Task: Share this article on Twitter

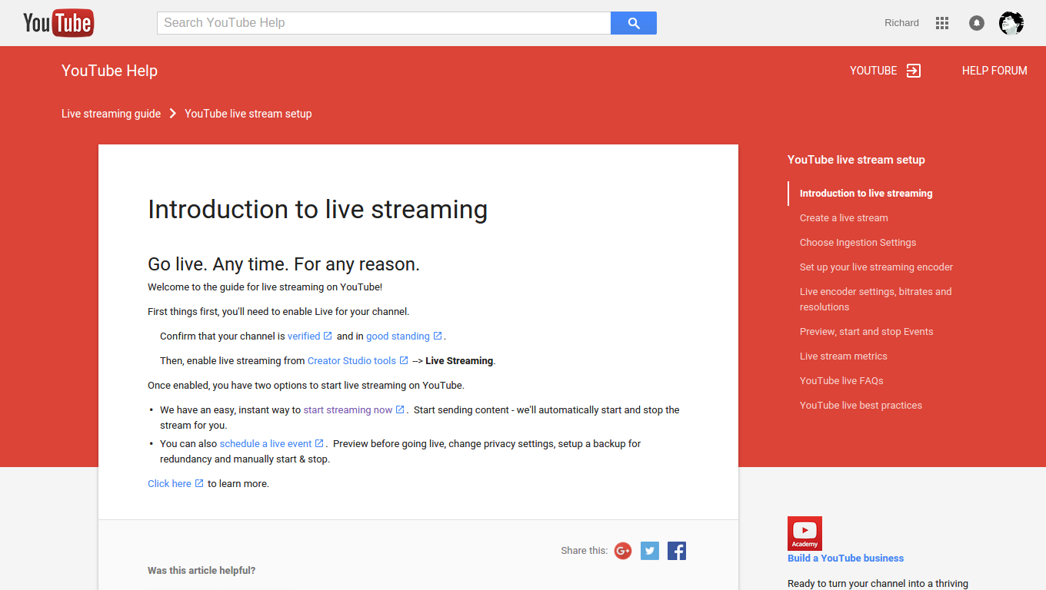Action: click(650, 551)
